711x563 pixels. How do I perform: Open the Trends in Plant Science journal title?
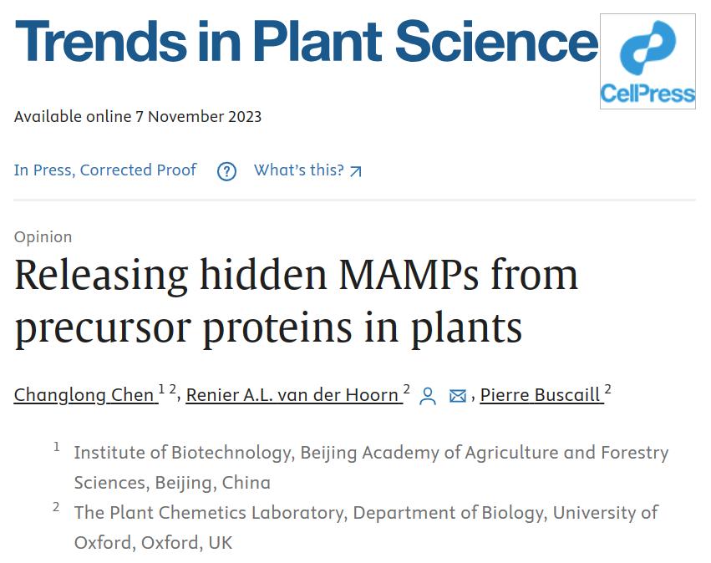click(307, 41)
